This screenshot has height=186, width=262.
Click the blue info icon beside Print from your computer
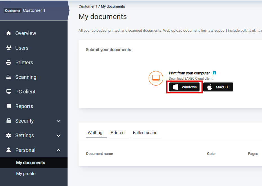(214, 73)
